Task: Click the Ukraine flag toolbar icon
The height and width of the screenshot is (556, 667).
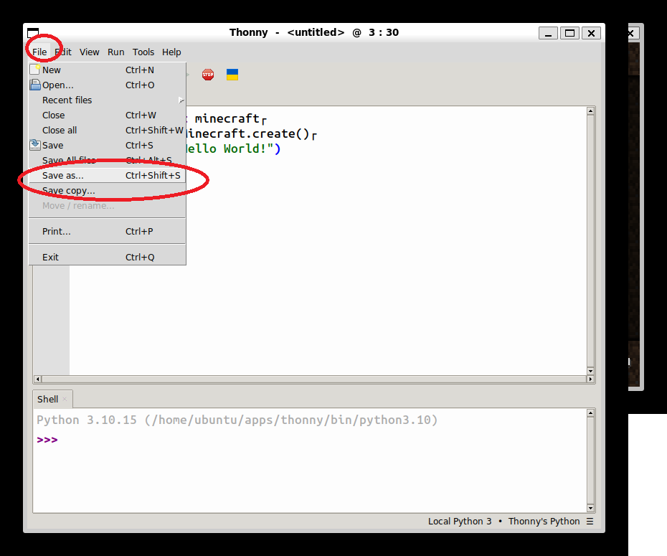Action: tap(232, 75)
